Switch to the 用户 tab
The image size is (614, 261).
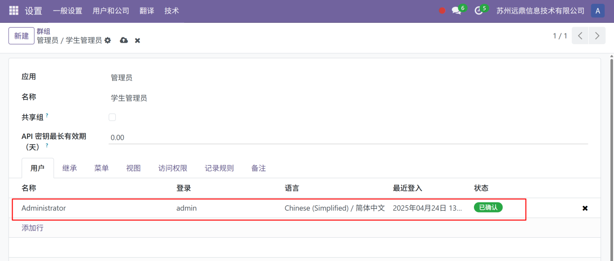point(37,168)
